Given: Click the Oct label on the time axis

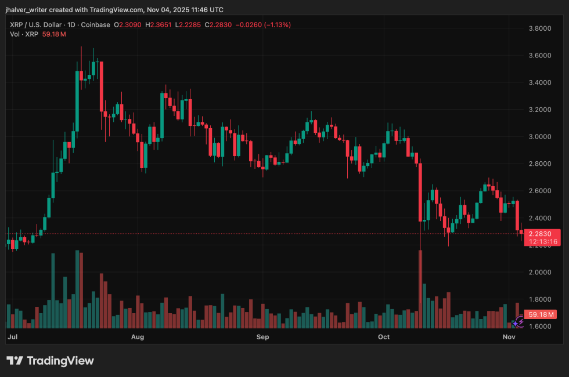Looking at the screenshot, I should 383,336.
